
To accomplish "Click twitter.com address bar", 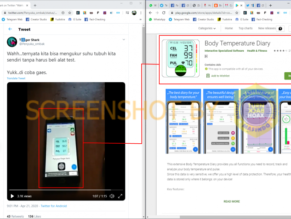I will tap(33, 13).
